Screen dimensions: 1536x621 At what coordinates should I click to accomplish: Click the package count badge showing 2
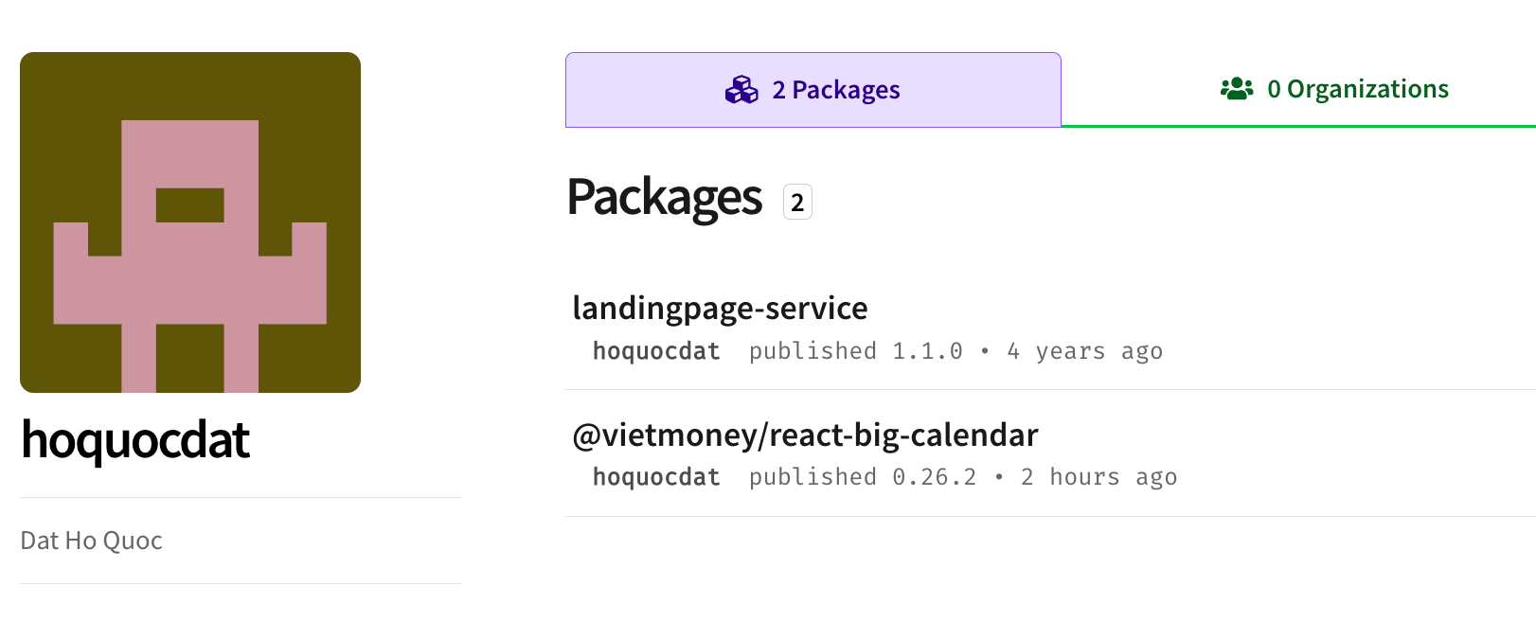coord(797,202)
